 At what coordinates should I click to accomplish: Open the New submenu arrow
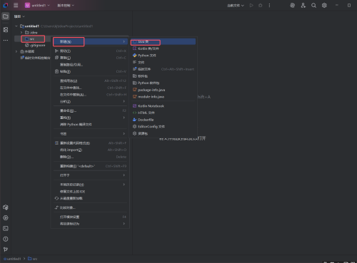124,41
